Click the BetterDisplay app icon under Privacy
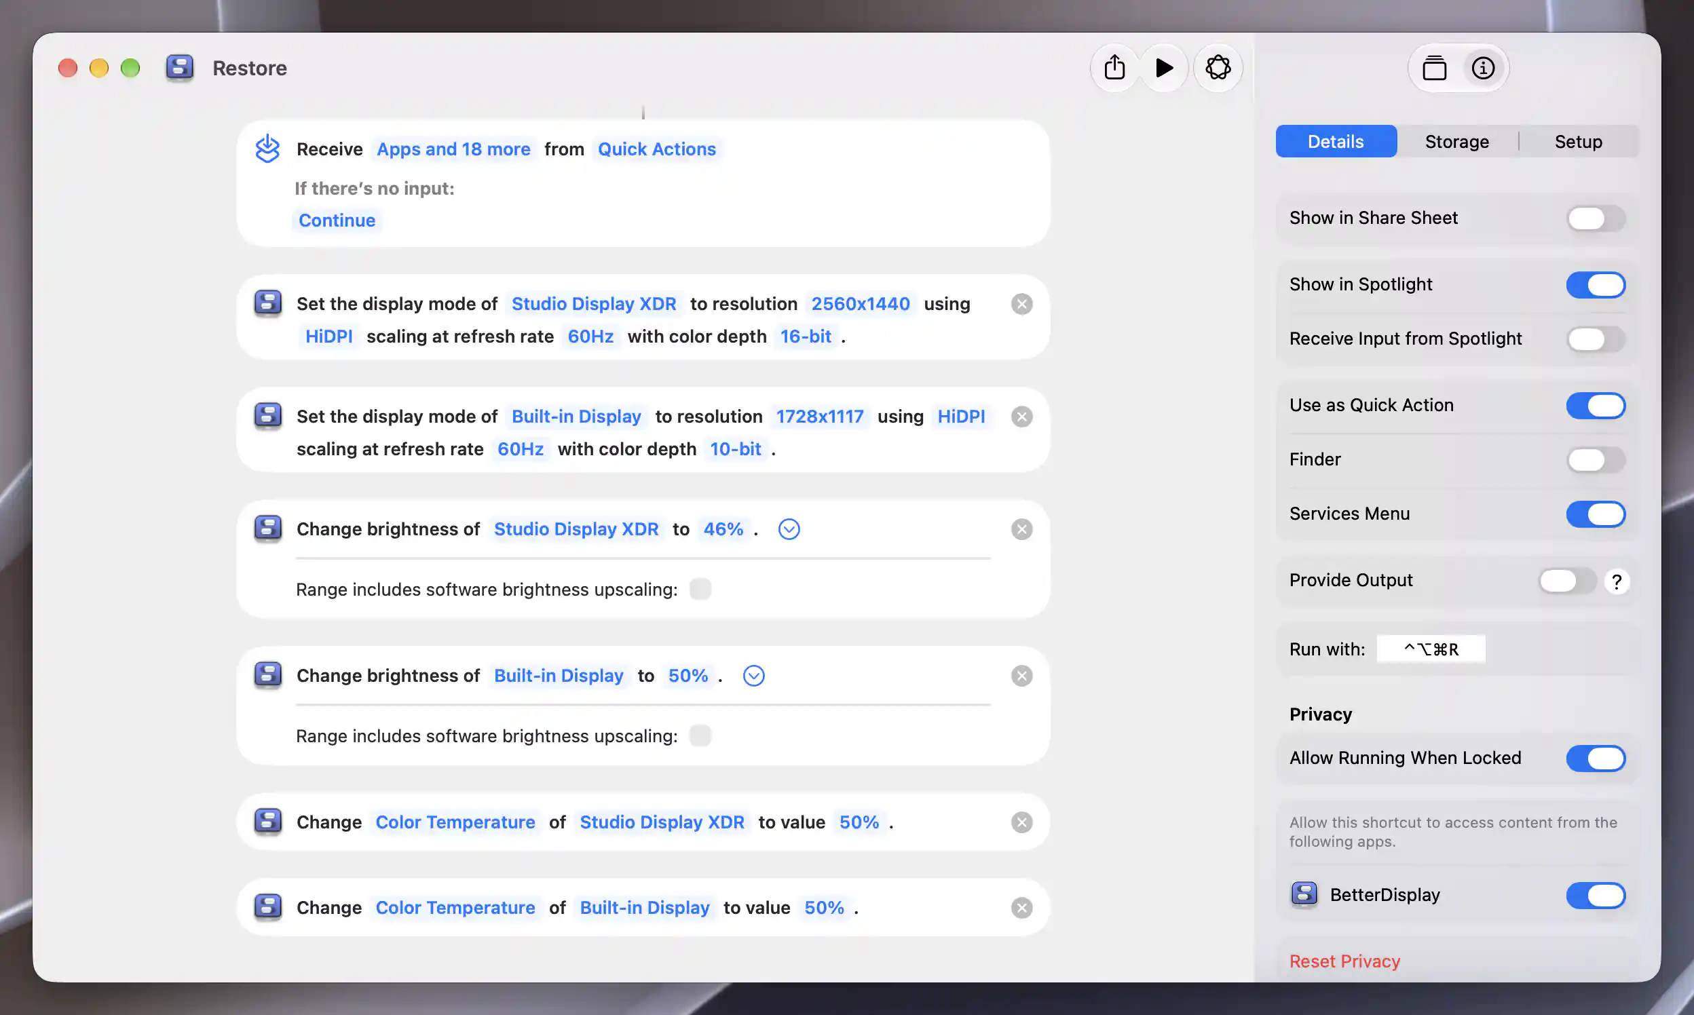Screen dimensions: 1694x1015 (1304, 895)
